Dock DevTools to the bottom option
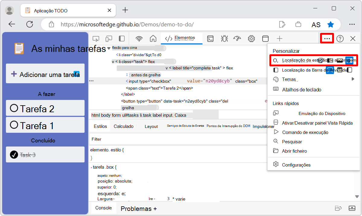 click(x=340, y=60)
